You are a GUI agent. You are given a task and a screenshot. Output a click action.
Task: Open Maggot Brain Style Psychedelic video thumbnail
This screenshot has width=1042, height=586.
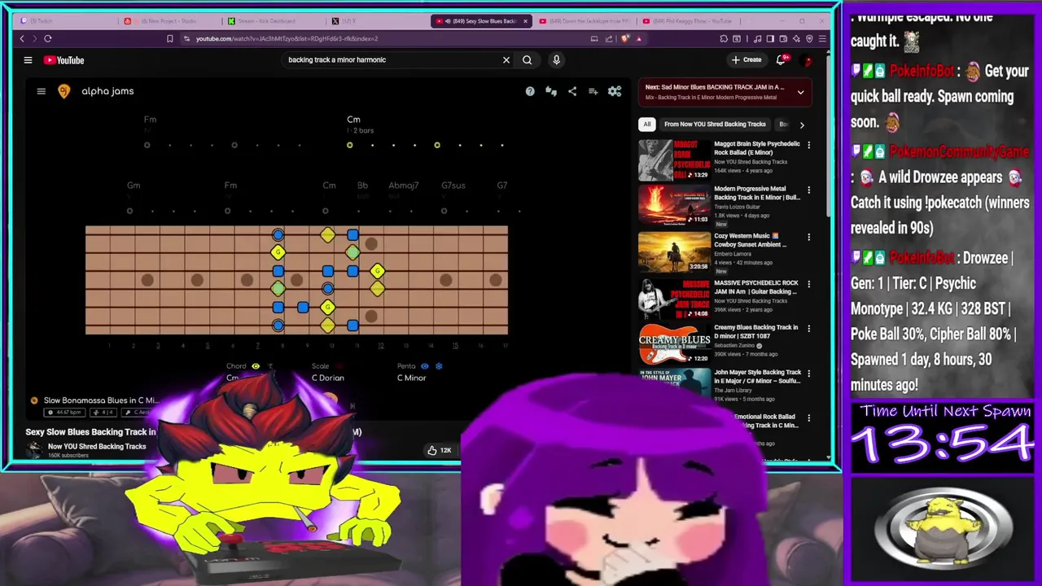click(674, 160)
